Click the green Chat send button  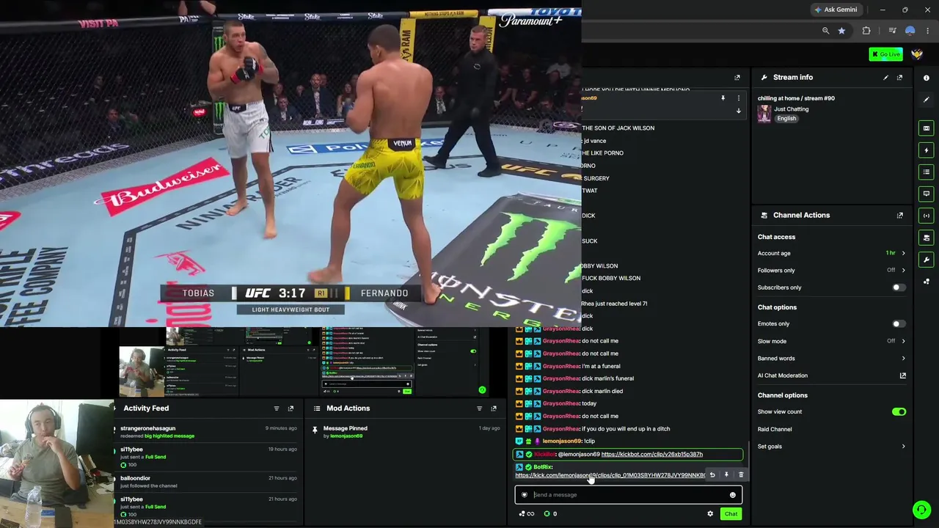click(731, 514)
